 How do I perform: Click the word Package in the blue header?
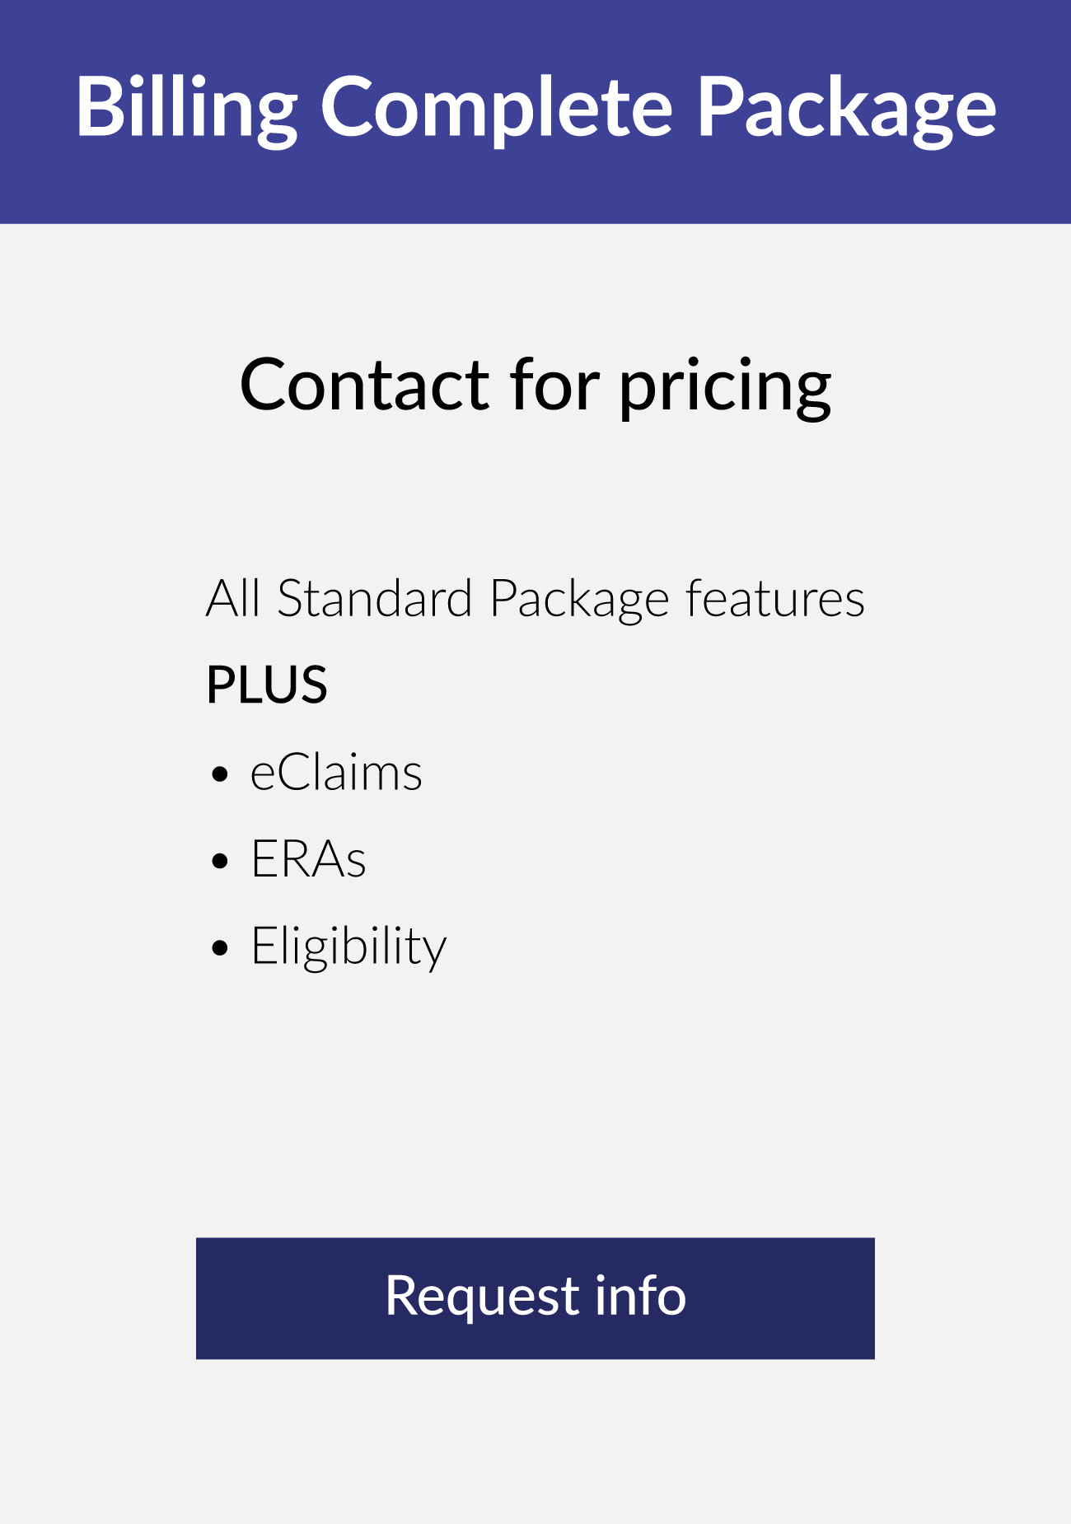(847, 109)
